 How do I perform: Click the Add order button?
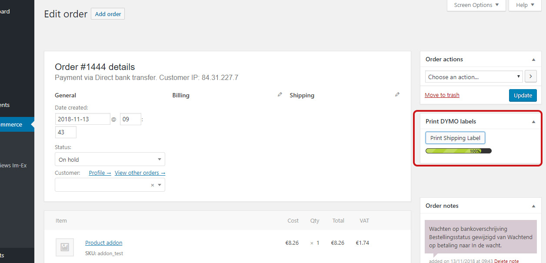click(x=108, y=14)
